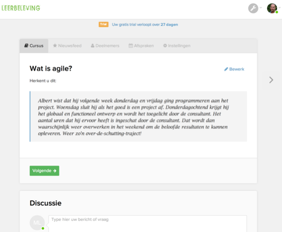Image resolution: width=282 pixels, height=232 pixels.
Task: Click the ML avatar circle
Action: [37, 222]
